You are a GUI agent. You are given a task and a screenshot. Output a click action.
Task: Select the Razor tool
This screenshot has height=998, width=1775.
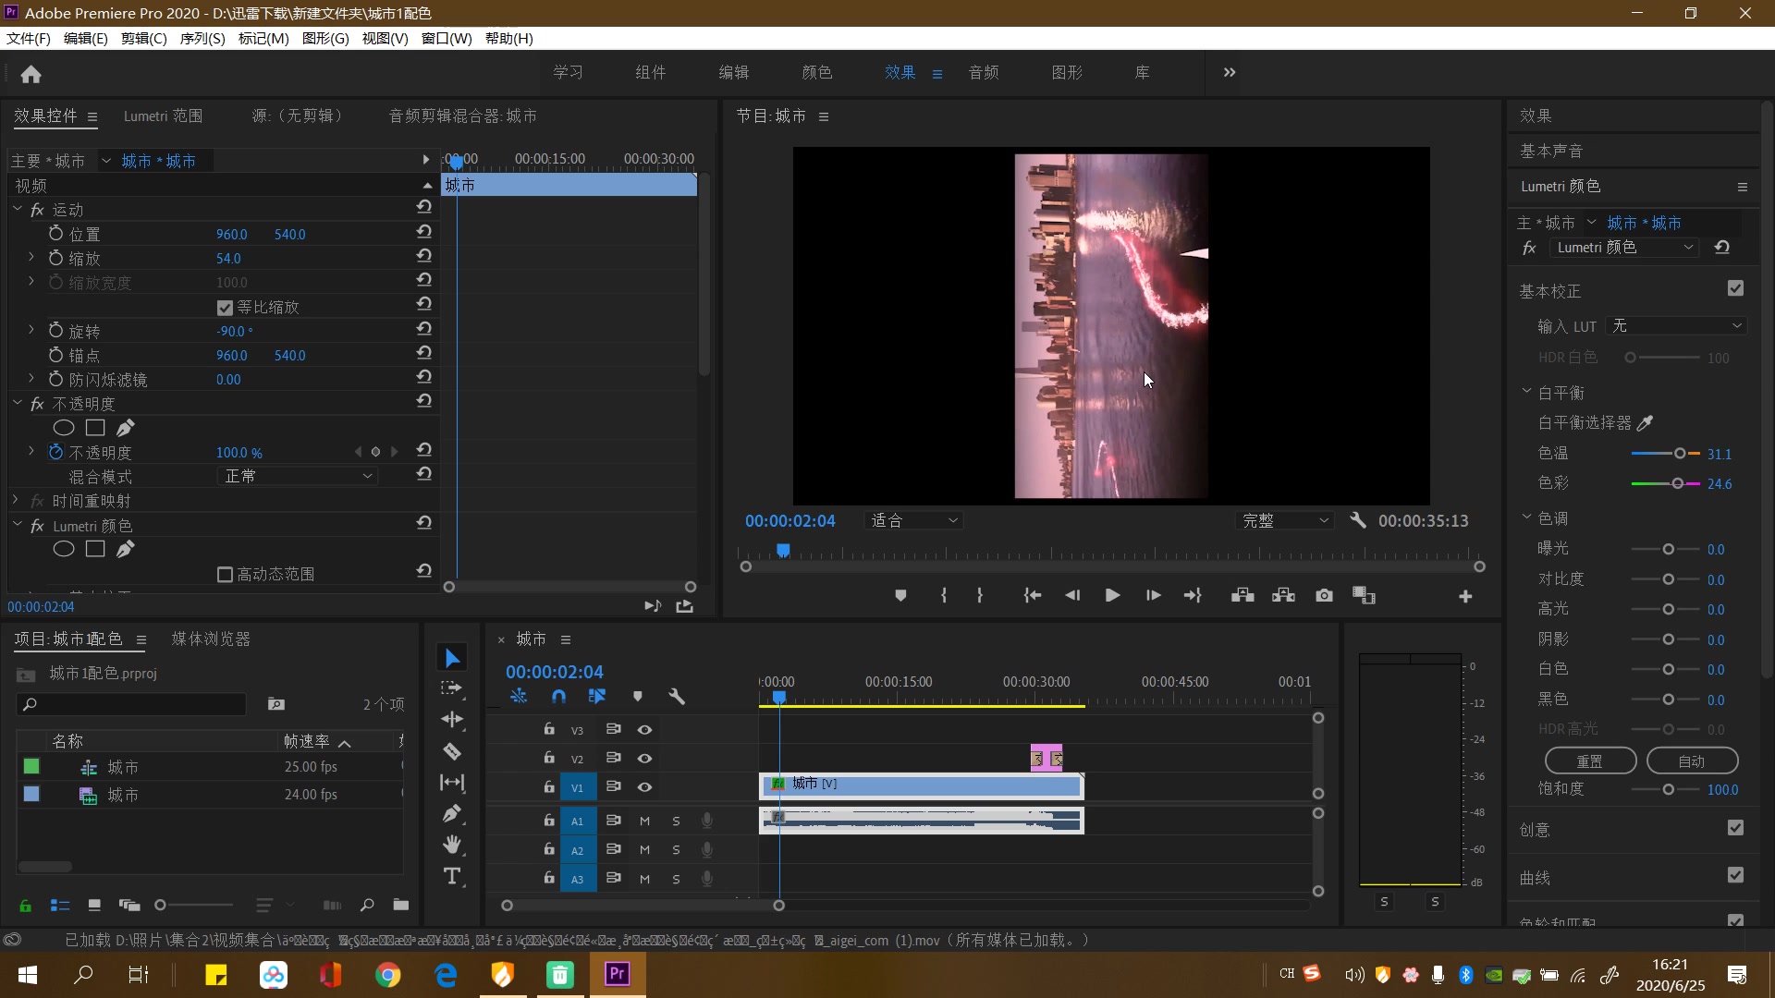coord(452,751)
